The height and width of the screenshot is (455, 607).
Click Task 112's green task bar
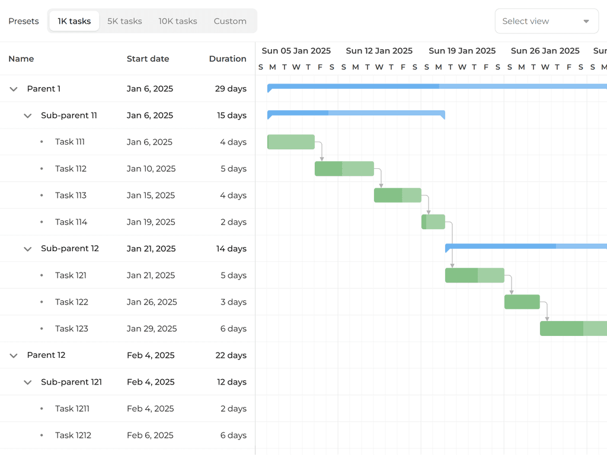pos(344,168)
